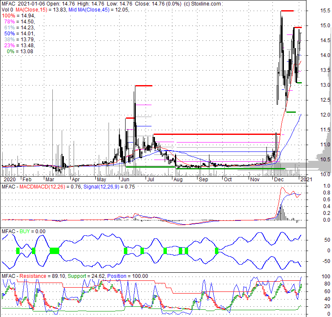
Task: Click the 'Resistance = 89.10' label
Action: 42,276
